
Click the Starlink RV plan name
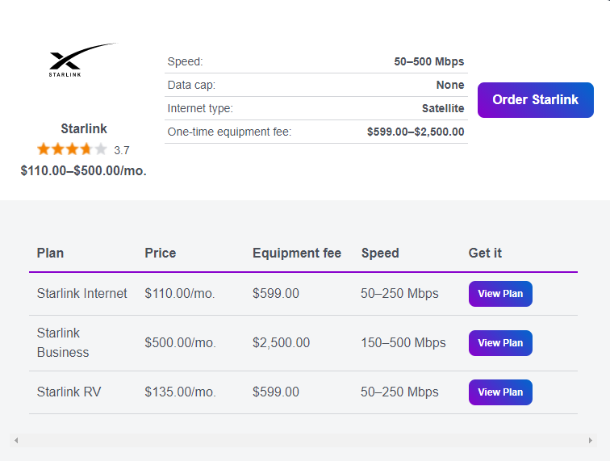click(69, 392)
